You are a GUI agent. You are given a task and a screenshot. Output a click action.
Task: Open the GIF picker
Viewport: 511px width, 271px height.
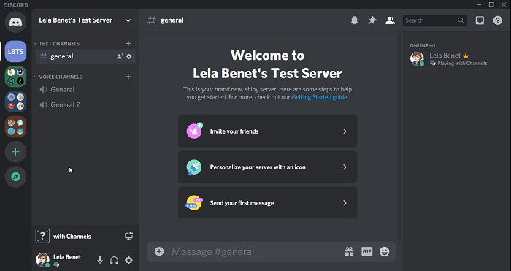click(x=366, y=251)
